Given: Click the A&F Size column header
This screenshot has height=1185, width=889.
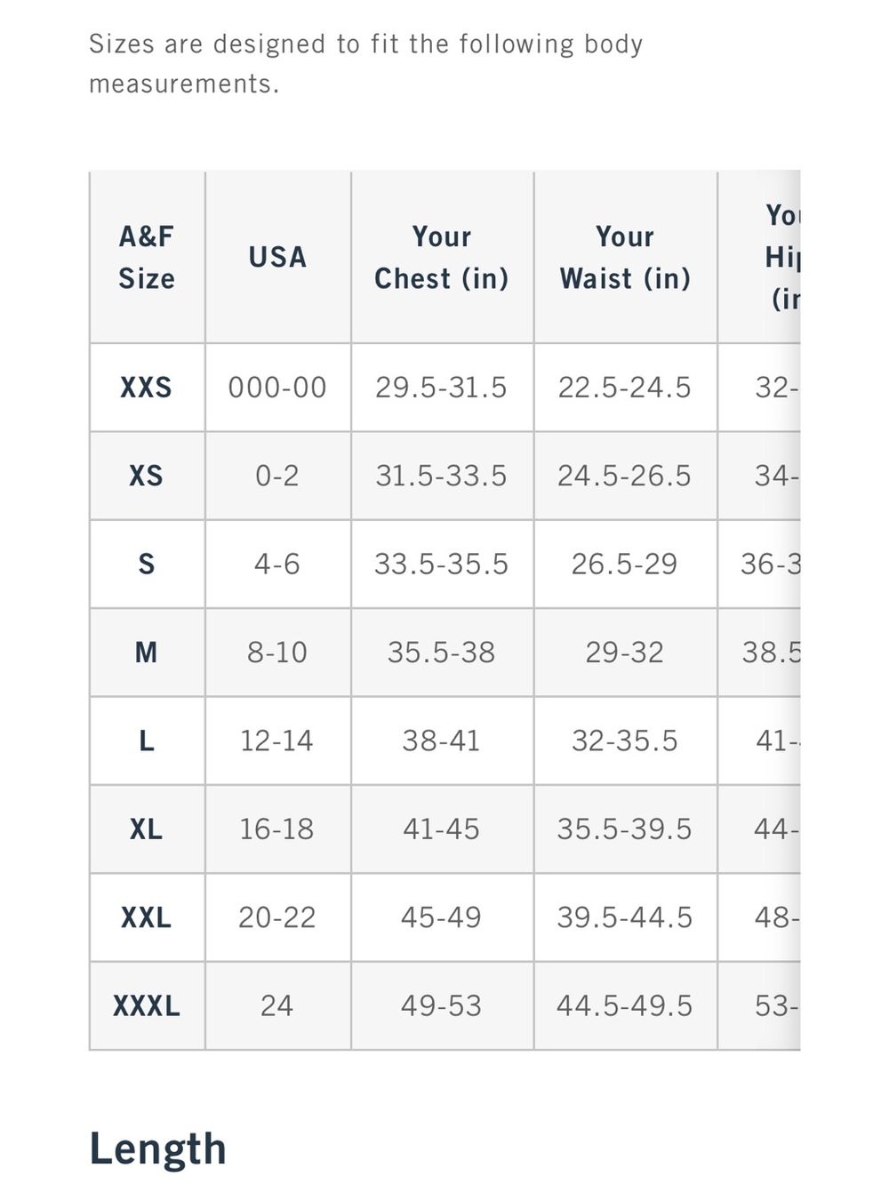Looking at the screenshot, I should click(147, 258).
